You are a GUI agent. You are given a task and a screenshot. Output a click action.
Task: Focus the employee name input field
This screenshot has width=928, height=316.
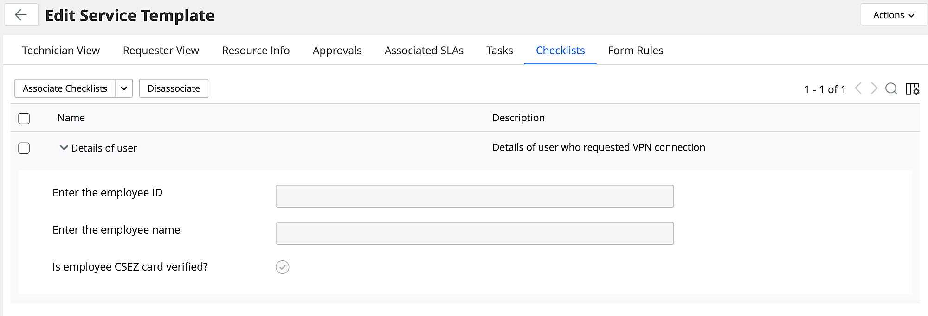pos(474,234)
